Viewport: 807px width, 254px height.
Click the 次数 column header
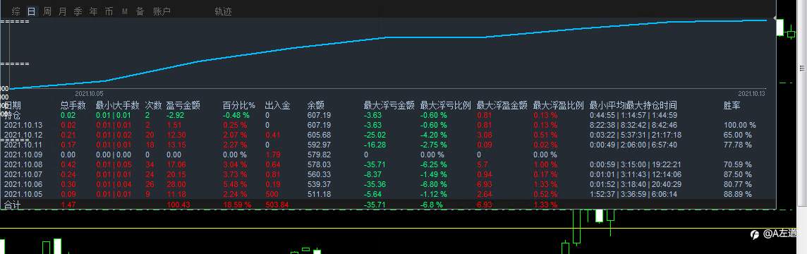pyautogui.click(x=153, y=106)
